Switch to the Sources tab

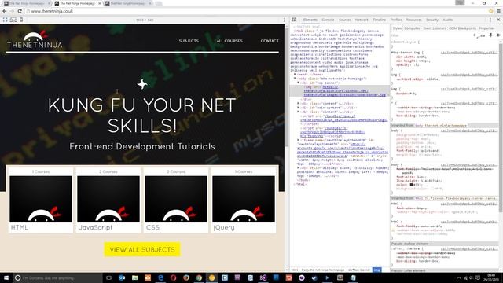345,20
